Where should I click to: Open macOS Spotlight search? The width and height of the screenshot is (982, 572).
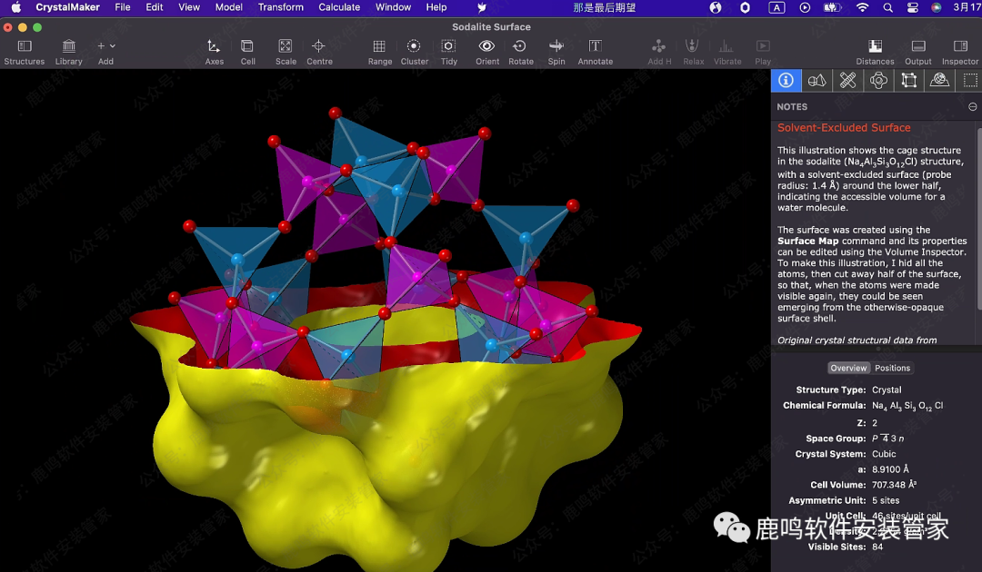pos(887,7)
